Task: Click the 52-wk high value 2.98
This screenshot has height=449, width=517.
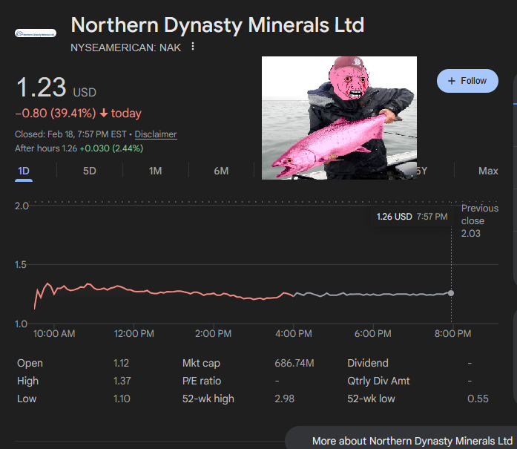Action: point(284,399)
